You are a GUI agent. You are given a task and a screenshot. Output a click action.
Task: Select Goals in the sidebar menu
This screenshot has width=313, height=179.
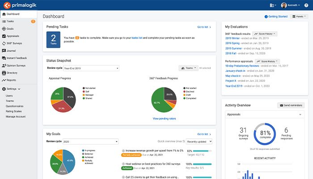(x=19, y=29)
